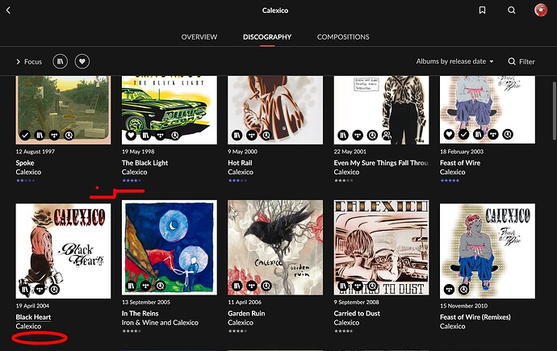The image size is (557, 351).
Task: Click the Qobuz badge on Feast of Wire 2003
Action: (x=508, y=134)
